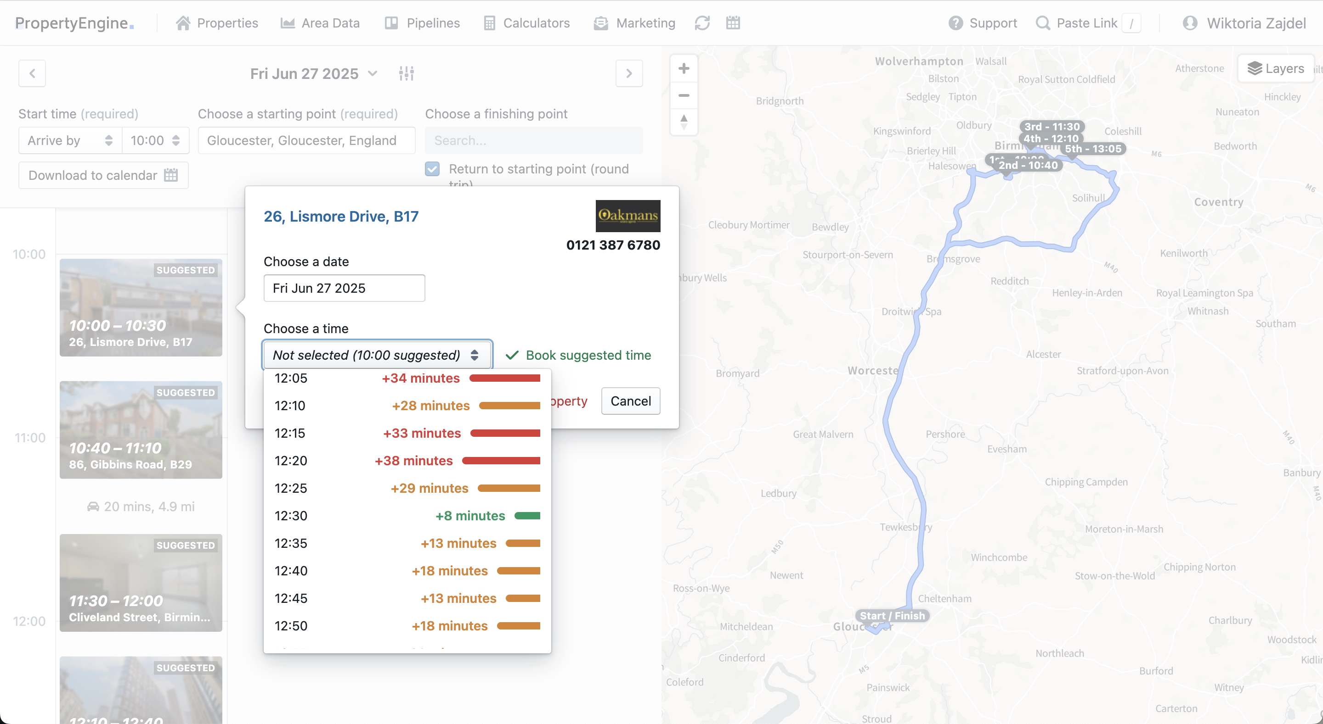
Task: Open the 10:40 – 11:10 Gibbins Road viewing card
Action: pos(141,430)
